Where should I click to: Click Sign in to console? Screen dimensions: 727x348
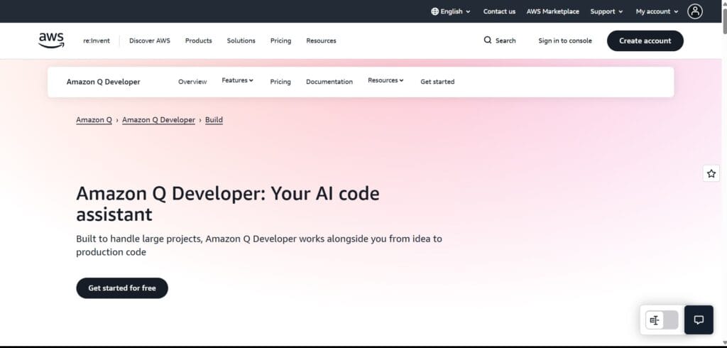coord(564,40)
